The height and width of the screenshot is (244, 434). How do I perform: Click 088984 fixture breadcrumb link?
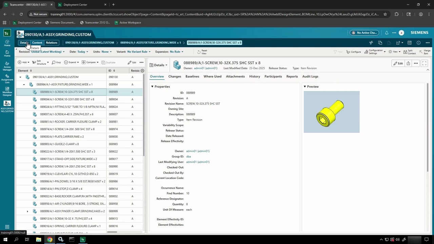[x=151, y=43]
